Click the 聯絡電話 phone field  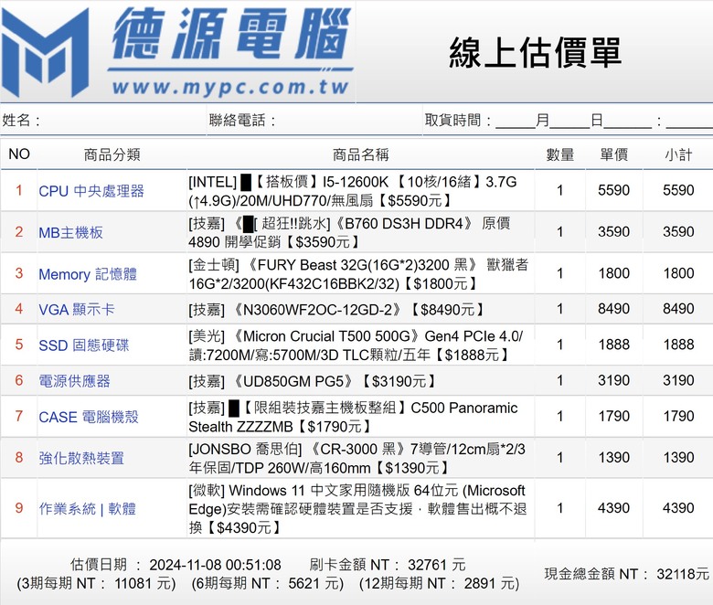pos(314,121)
